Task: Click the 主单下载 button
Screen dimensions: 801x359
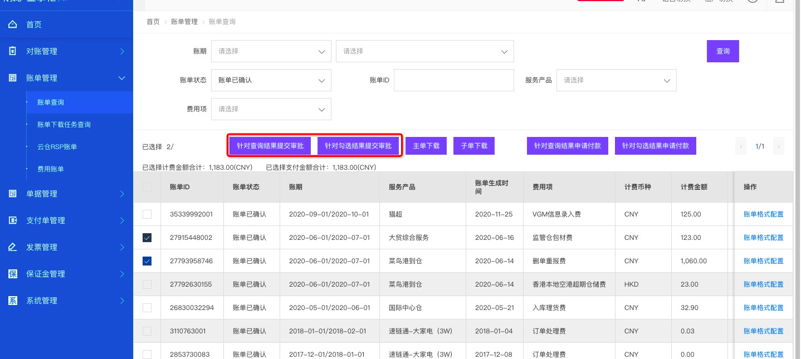Action: point(426,146)
